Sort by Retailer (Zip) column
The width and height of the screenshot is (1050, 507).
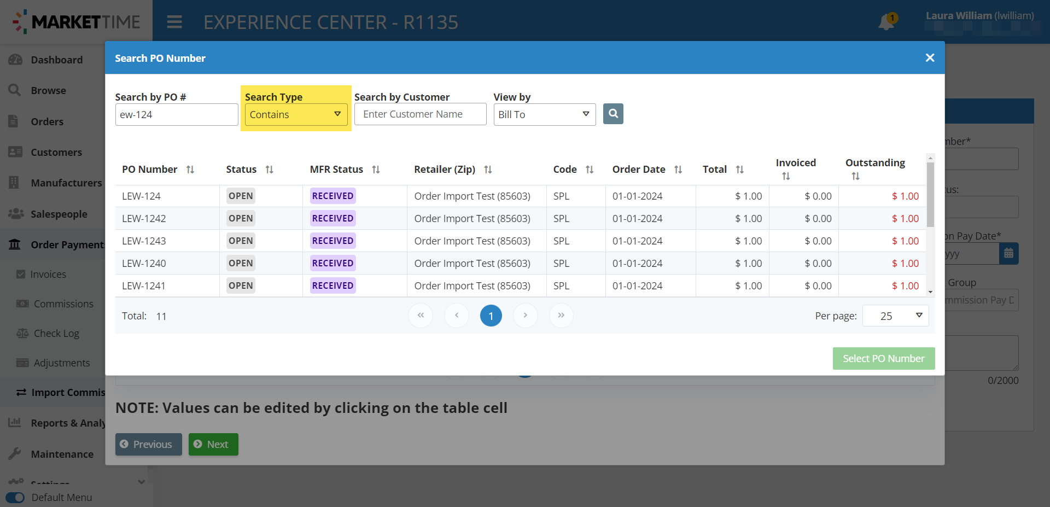[488, 170]
